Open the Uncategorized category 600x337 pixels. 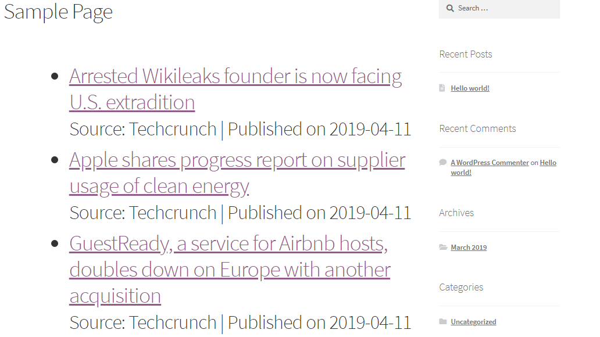tap(473, 322)
